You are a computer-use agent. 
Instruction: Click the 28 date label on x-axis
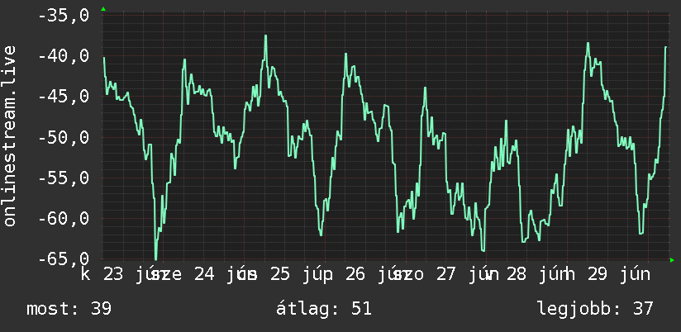[517, 275]
